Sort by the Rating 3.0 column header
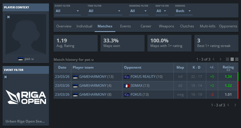The height and width of the screenshot is (128, 241). pos(228,68)
